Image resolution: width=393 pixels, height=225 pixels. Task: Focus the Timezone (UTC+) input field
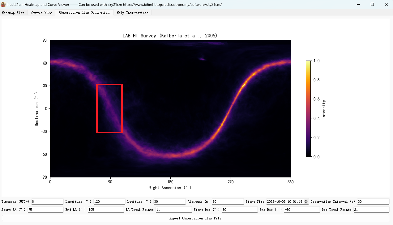point(47,202)
